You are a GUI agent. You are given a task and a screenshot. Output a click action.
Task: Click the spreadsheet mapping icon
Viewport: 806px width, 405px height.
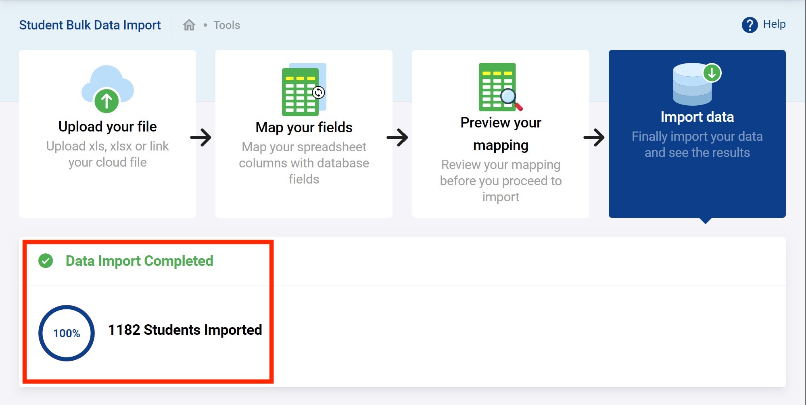304,90
